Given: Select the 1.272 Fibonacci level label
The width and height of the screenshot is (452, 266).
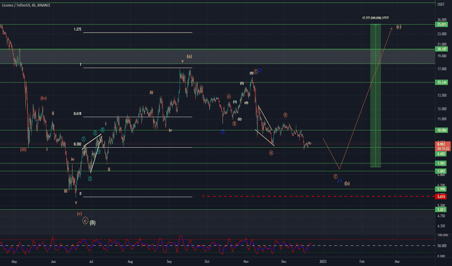Looking at the screenshot, I should (78, 30).
